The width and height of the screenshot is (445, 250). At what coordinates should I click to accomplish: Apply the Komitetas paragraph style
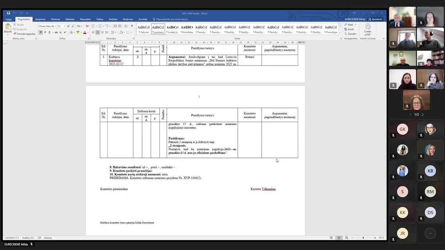(187, 29)
